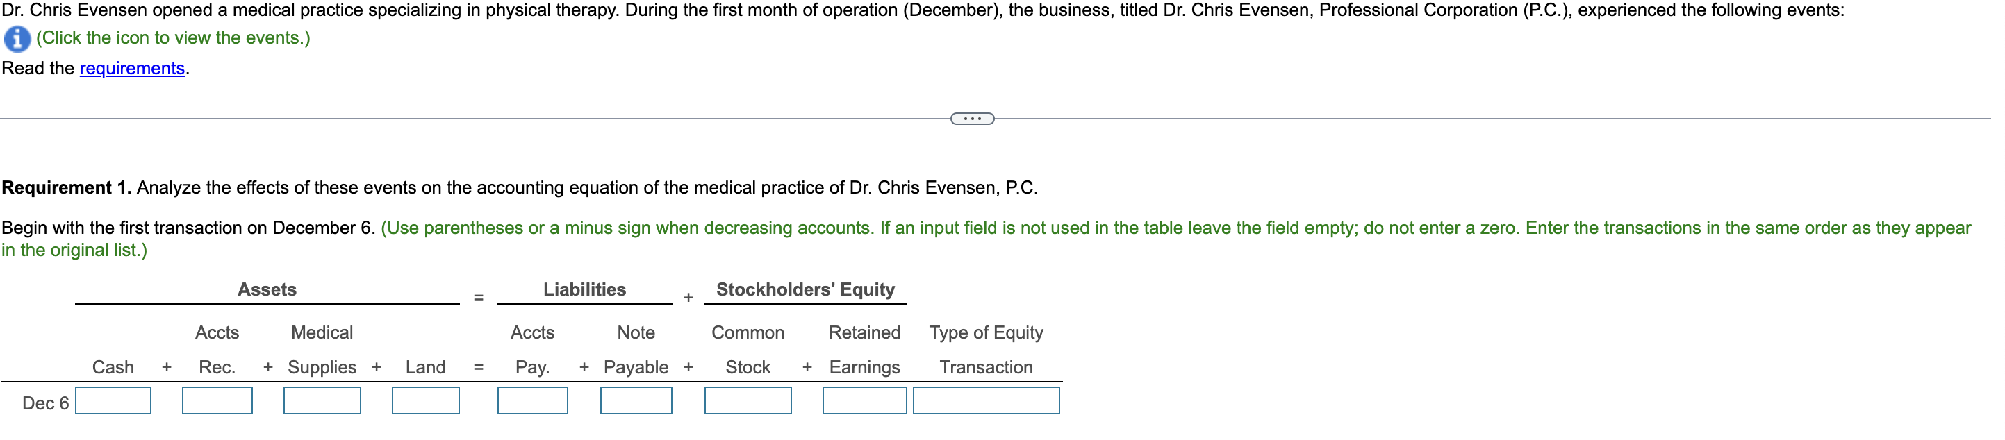The height and width of the screenshot is (440, 2005).
Task: Open the requirements link
Action: click(130, 69)
